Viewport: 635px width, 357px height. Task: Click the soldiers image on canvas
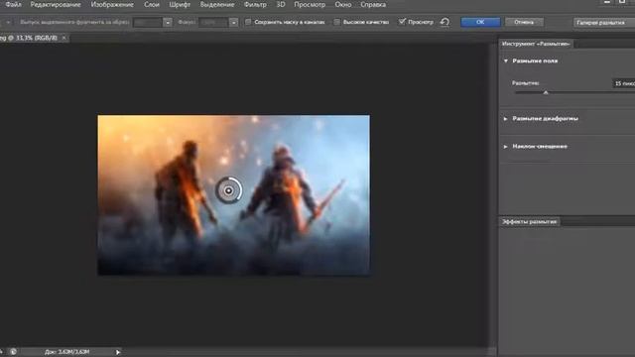pos(233,195)
